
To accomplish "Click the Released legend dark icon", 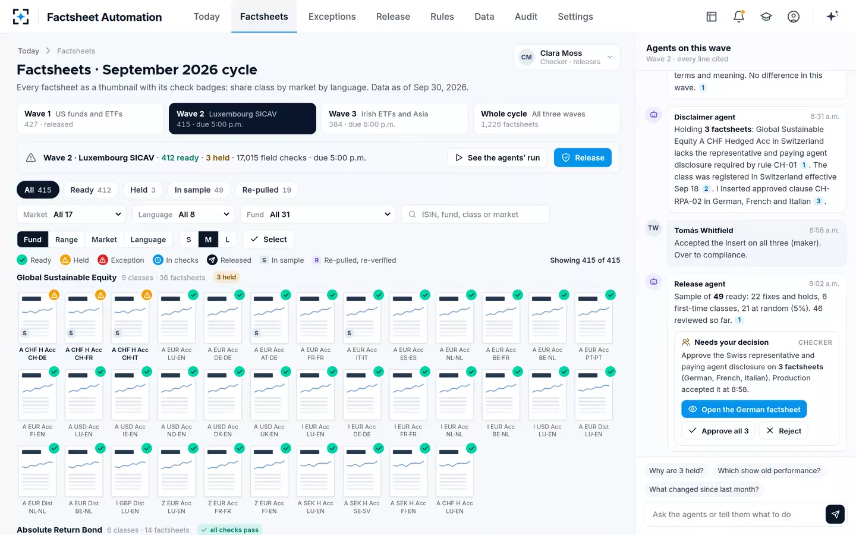I will tap(212, 260).
